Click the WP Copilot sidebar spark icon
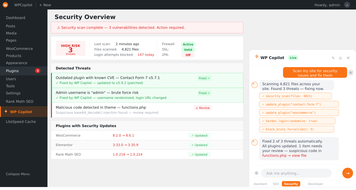The image size is (356, 190). [x=6, y=112]
